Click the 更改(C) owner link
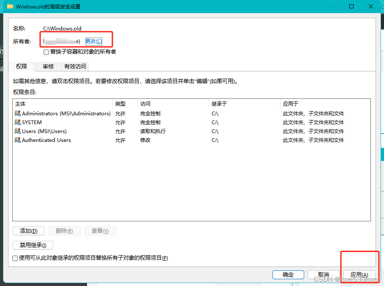 94,41
